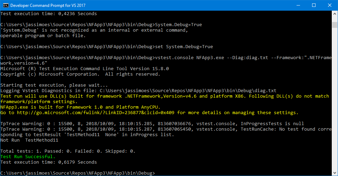Click the vertical scrollbar thumb
338x176 pixels.
pos(335,25)
